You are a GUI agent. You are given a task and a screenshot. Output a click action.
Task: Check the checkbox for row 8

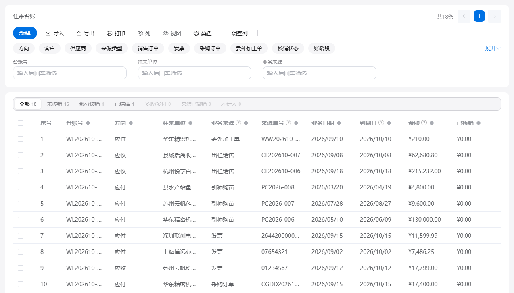coord(21,252)
